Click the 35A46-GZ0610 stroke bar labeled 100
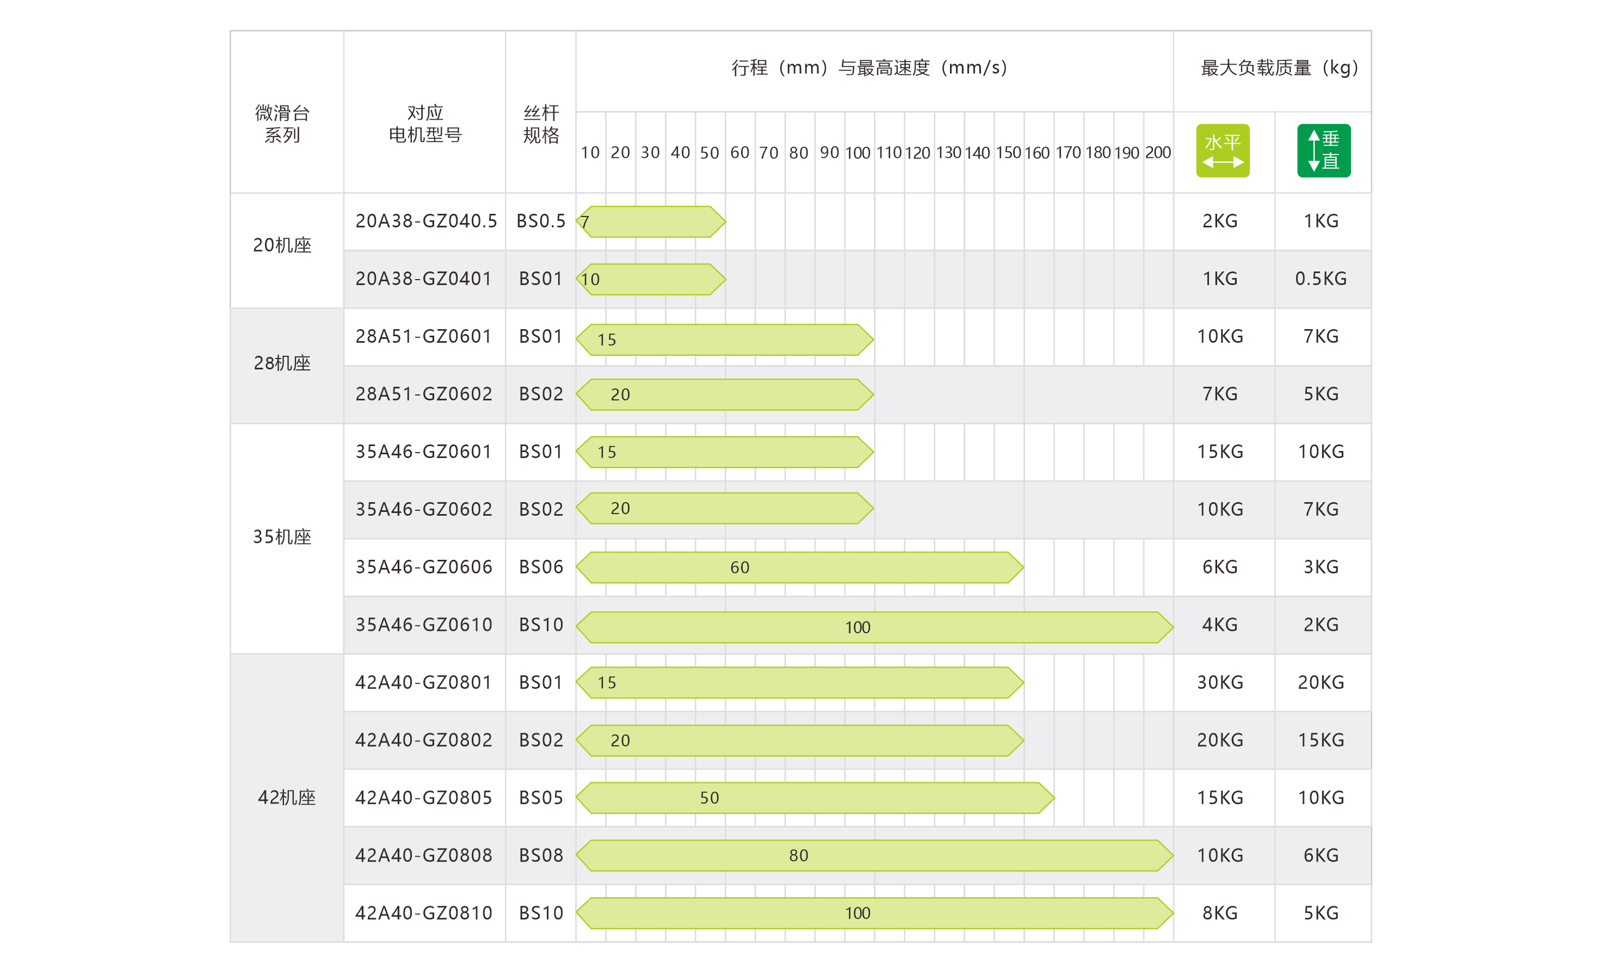The image size is (1604, 958). 874,627
